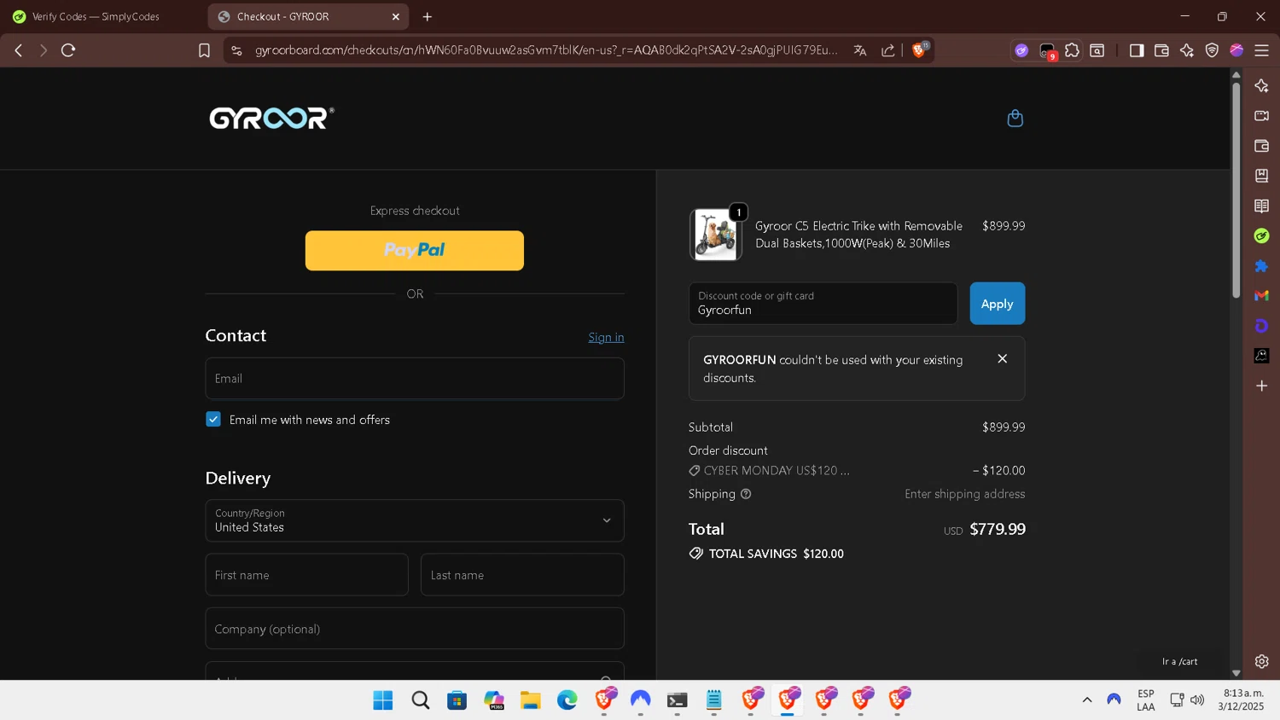Open Windows taskbar Search
This screenshot has height=720, width=1280.
[420, 700]
